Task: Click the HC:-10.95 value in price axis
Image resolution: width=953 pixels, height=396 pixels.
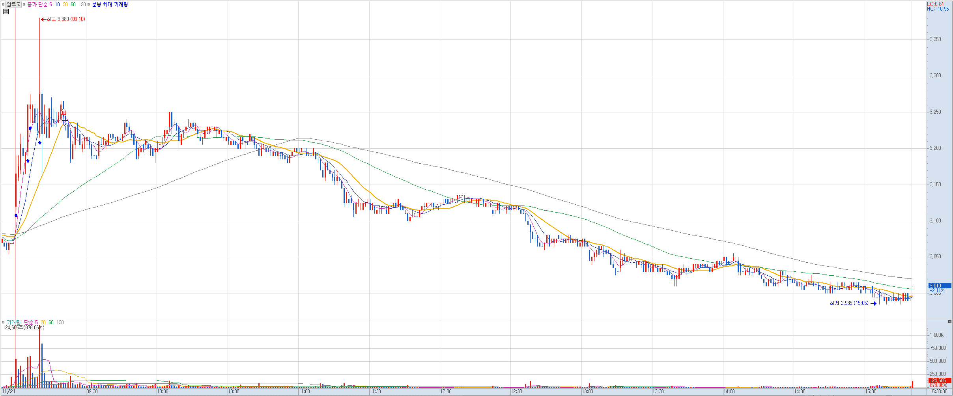Action: click(x=938, y=9)
